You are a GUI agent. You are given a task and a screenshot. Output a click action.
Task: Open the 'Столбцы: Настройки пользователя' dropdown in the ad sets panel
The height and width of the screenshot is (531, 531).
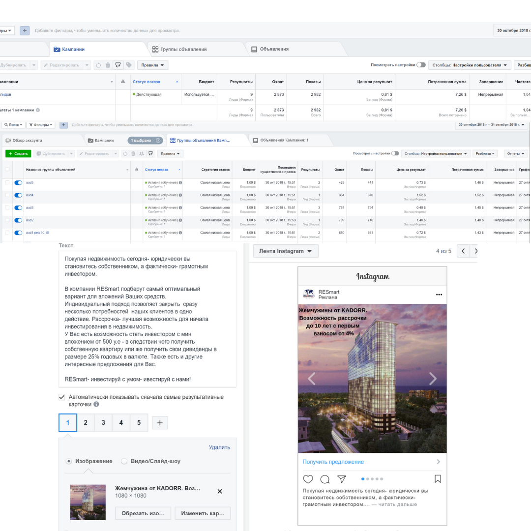click(x=436, y=154)
